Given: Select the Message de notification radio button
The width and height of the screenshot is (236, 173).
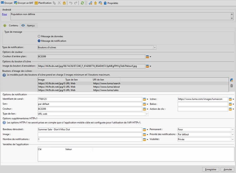Looking at the screenshot, I should [39, 41].
